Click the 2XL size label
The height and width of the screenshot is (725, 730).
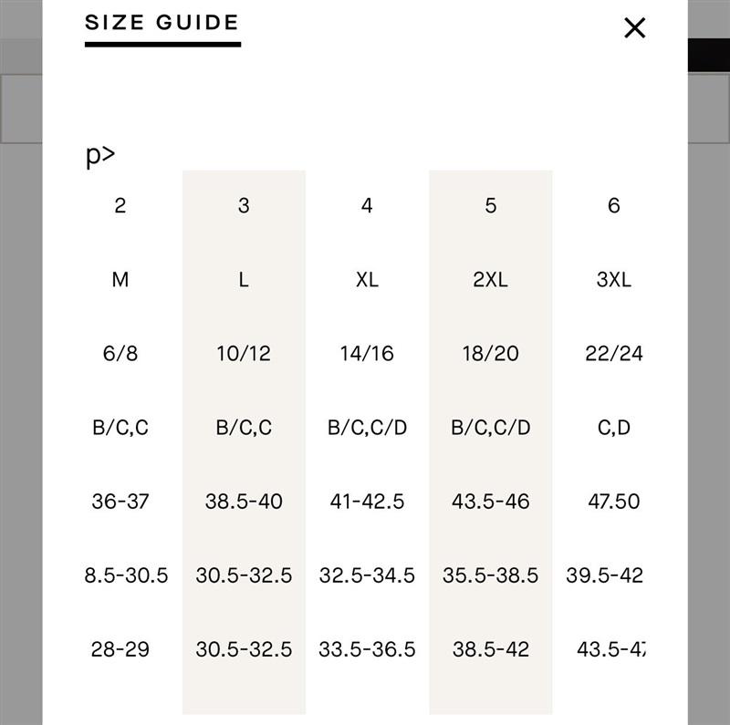click(x=490, y=280)
